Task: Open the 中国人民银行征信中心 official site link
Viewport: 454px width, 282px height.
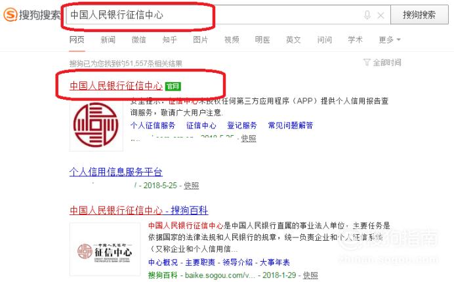Action: point(116,86)
